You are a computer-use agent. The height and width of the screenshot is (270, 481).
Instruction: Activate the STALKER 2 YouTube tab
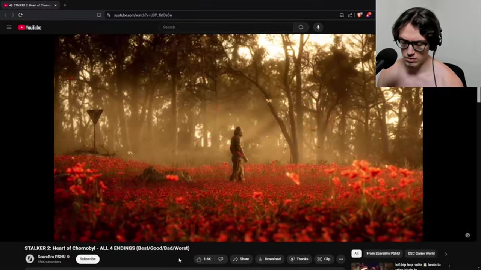coord(30,5)
